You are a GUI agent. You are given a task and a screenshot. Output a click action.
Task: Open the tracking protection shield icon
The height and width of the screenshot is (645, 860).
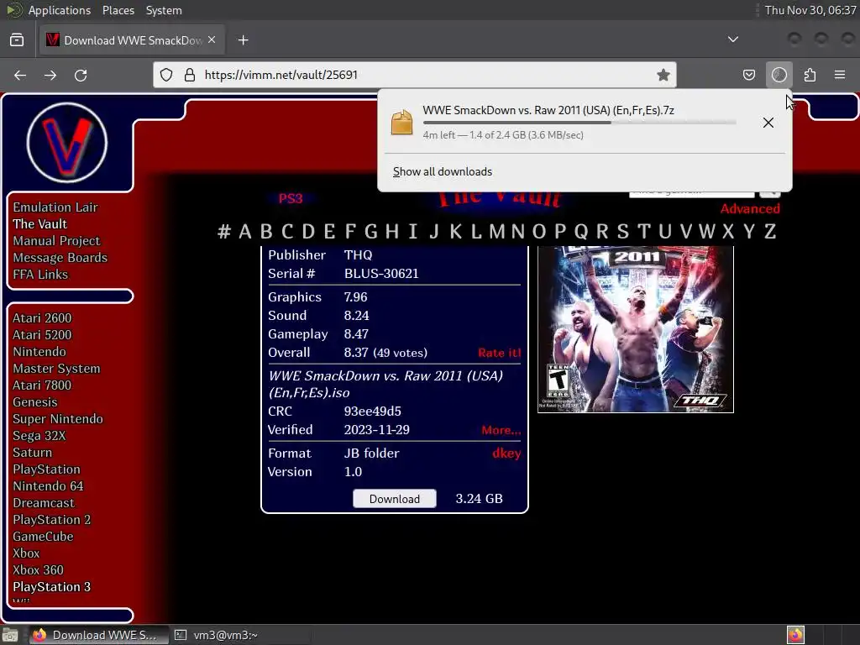[166, 75]
